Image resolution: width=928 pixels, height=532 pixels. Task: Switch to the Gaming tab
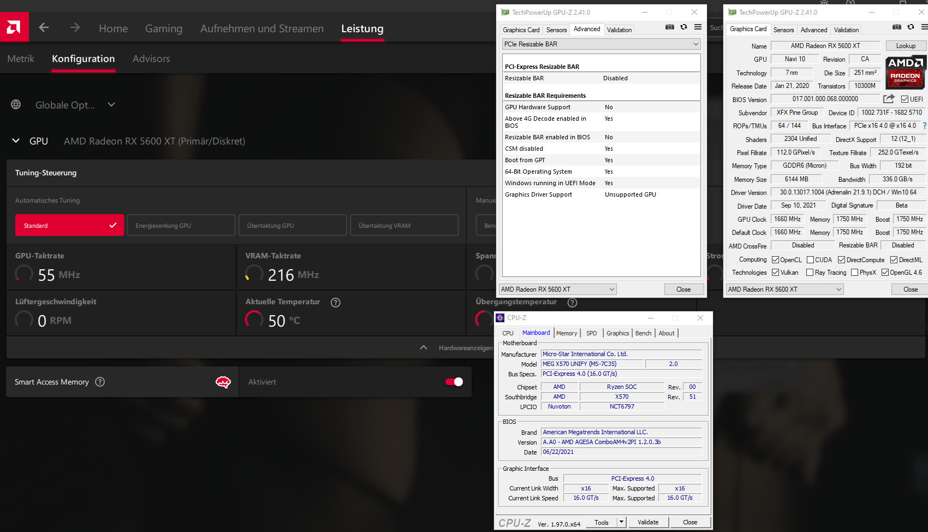click(x=164, y=28)
